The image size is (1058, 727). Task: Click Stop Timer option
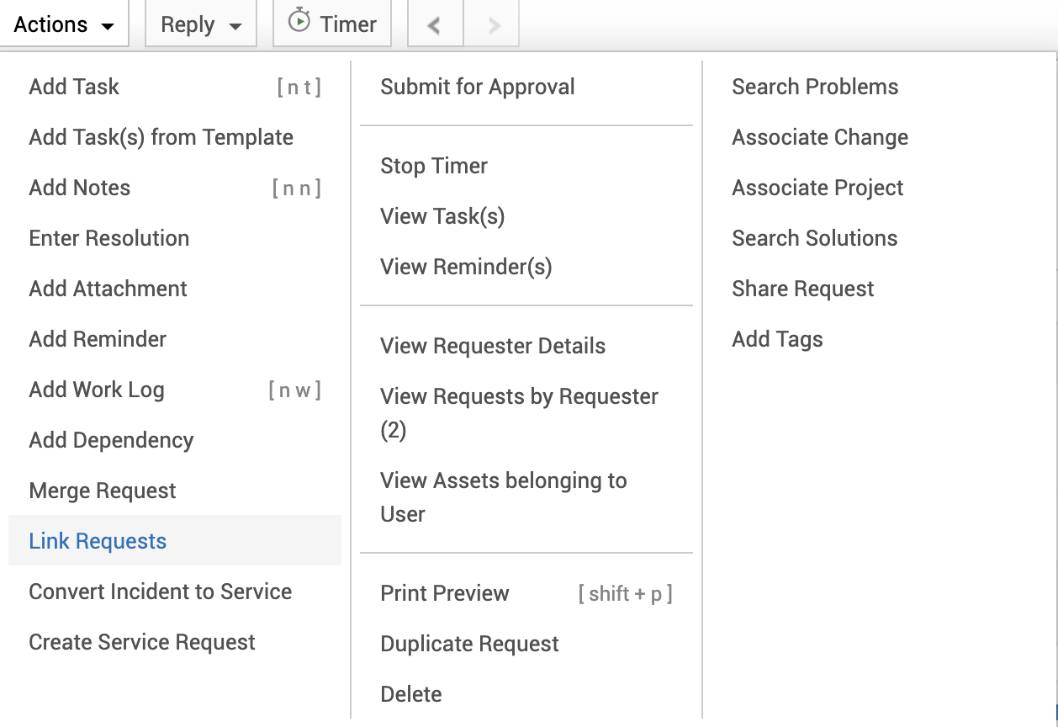click(x=433, y=166)
